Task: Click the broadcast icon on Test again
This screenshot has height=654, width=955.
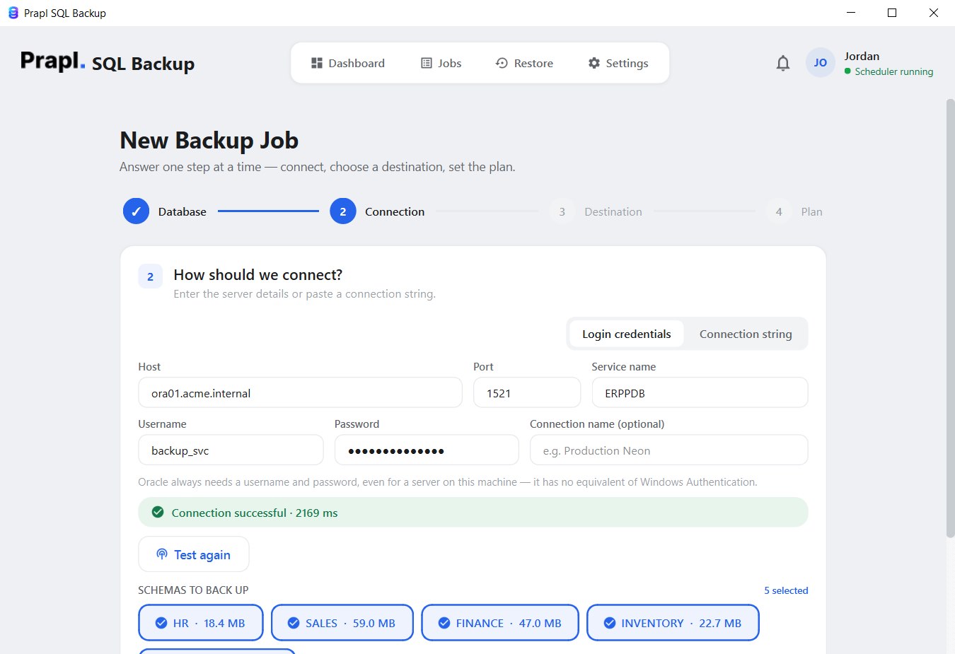Action: 162,554
